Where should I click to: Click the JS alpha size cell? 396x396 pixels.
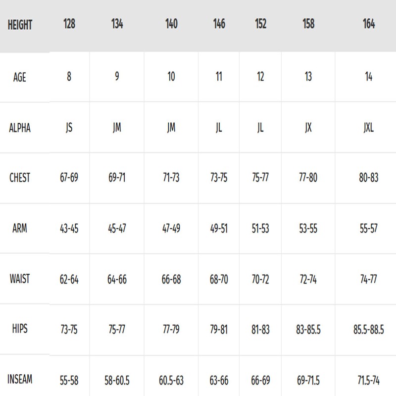[x=69, y=128]
